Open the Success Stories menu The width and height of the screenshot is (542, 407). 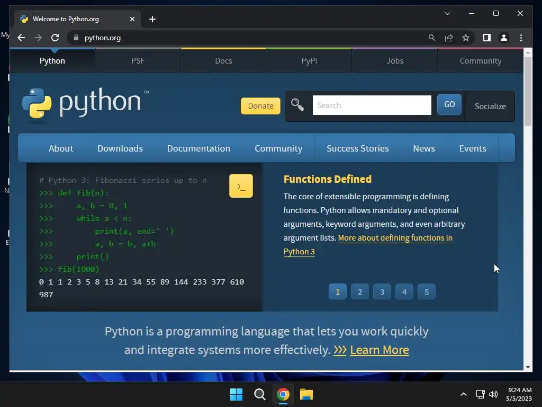(x=358, y=148)
